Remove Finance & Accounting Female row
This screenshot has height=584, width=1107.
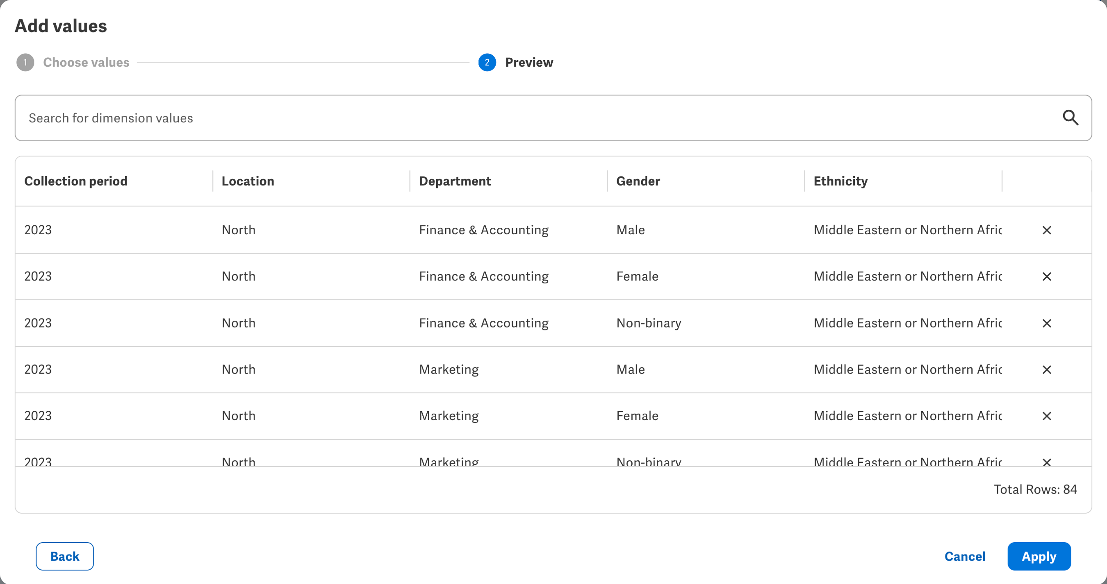[1046, 276]
